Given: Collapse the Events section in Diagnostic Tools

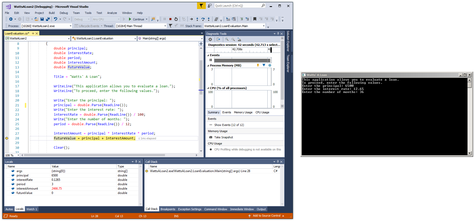Looking at the screenshot, I should [208, 55].
